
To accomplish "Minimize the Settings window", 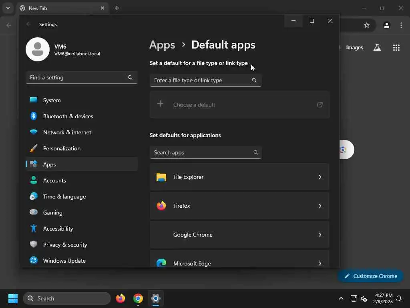I will click(x=293, y=21).
